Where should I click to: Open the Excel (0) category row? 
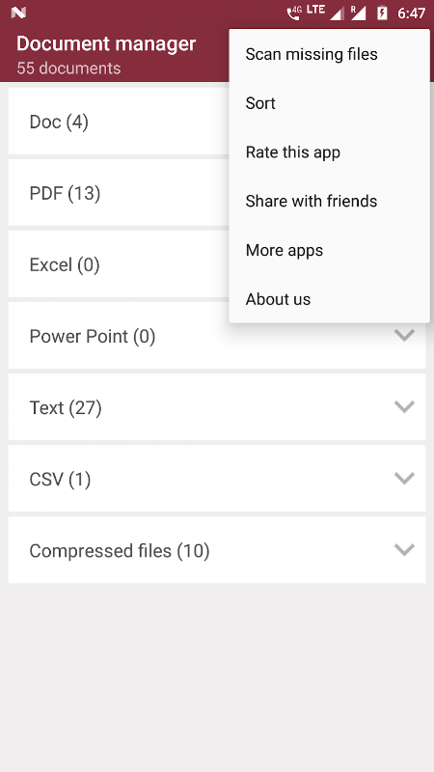click(119, 264)
